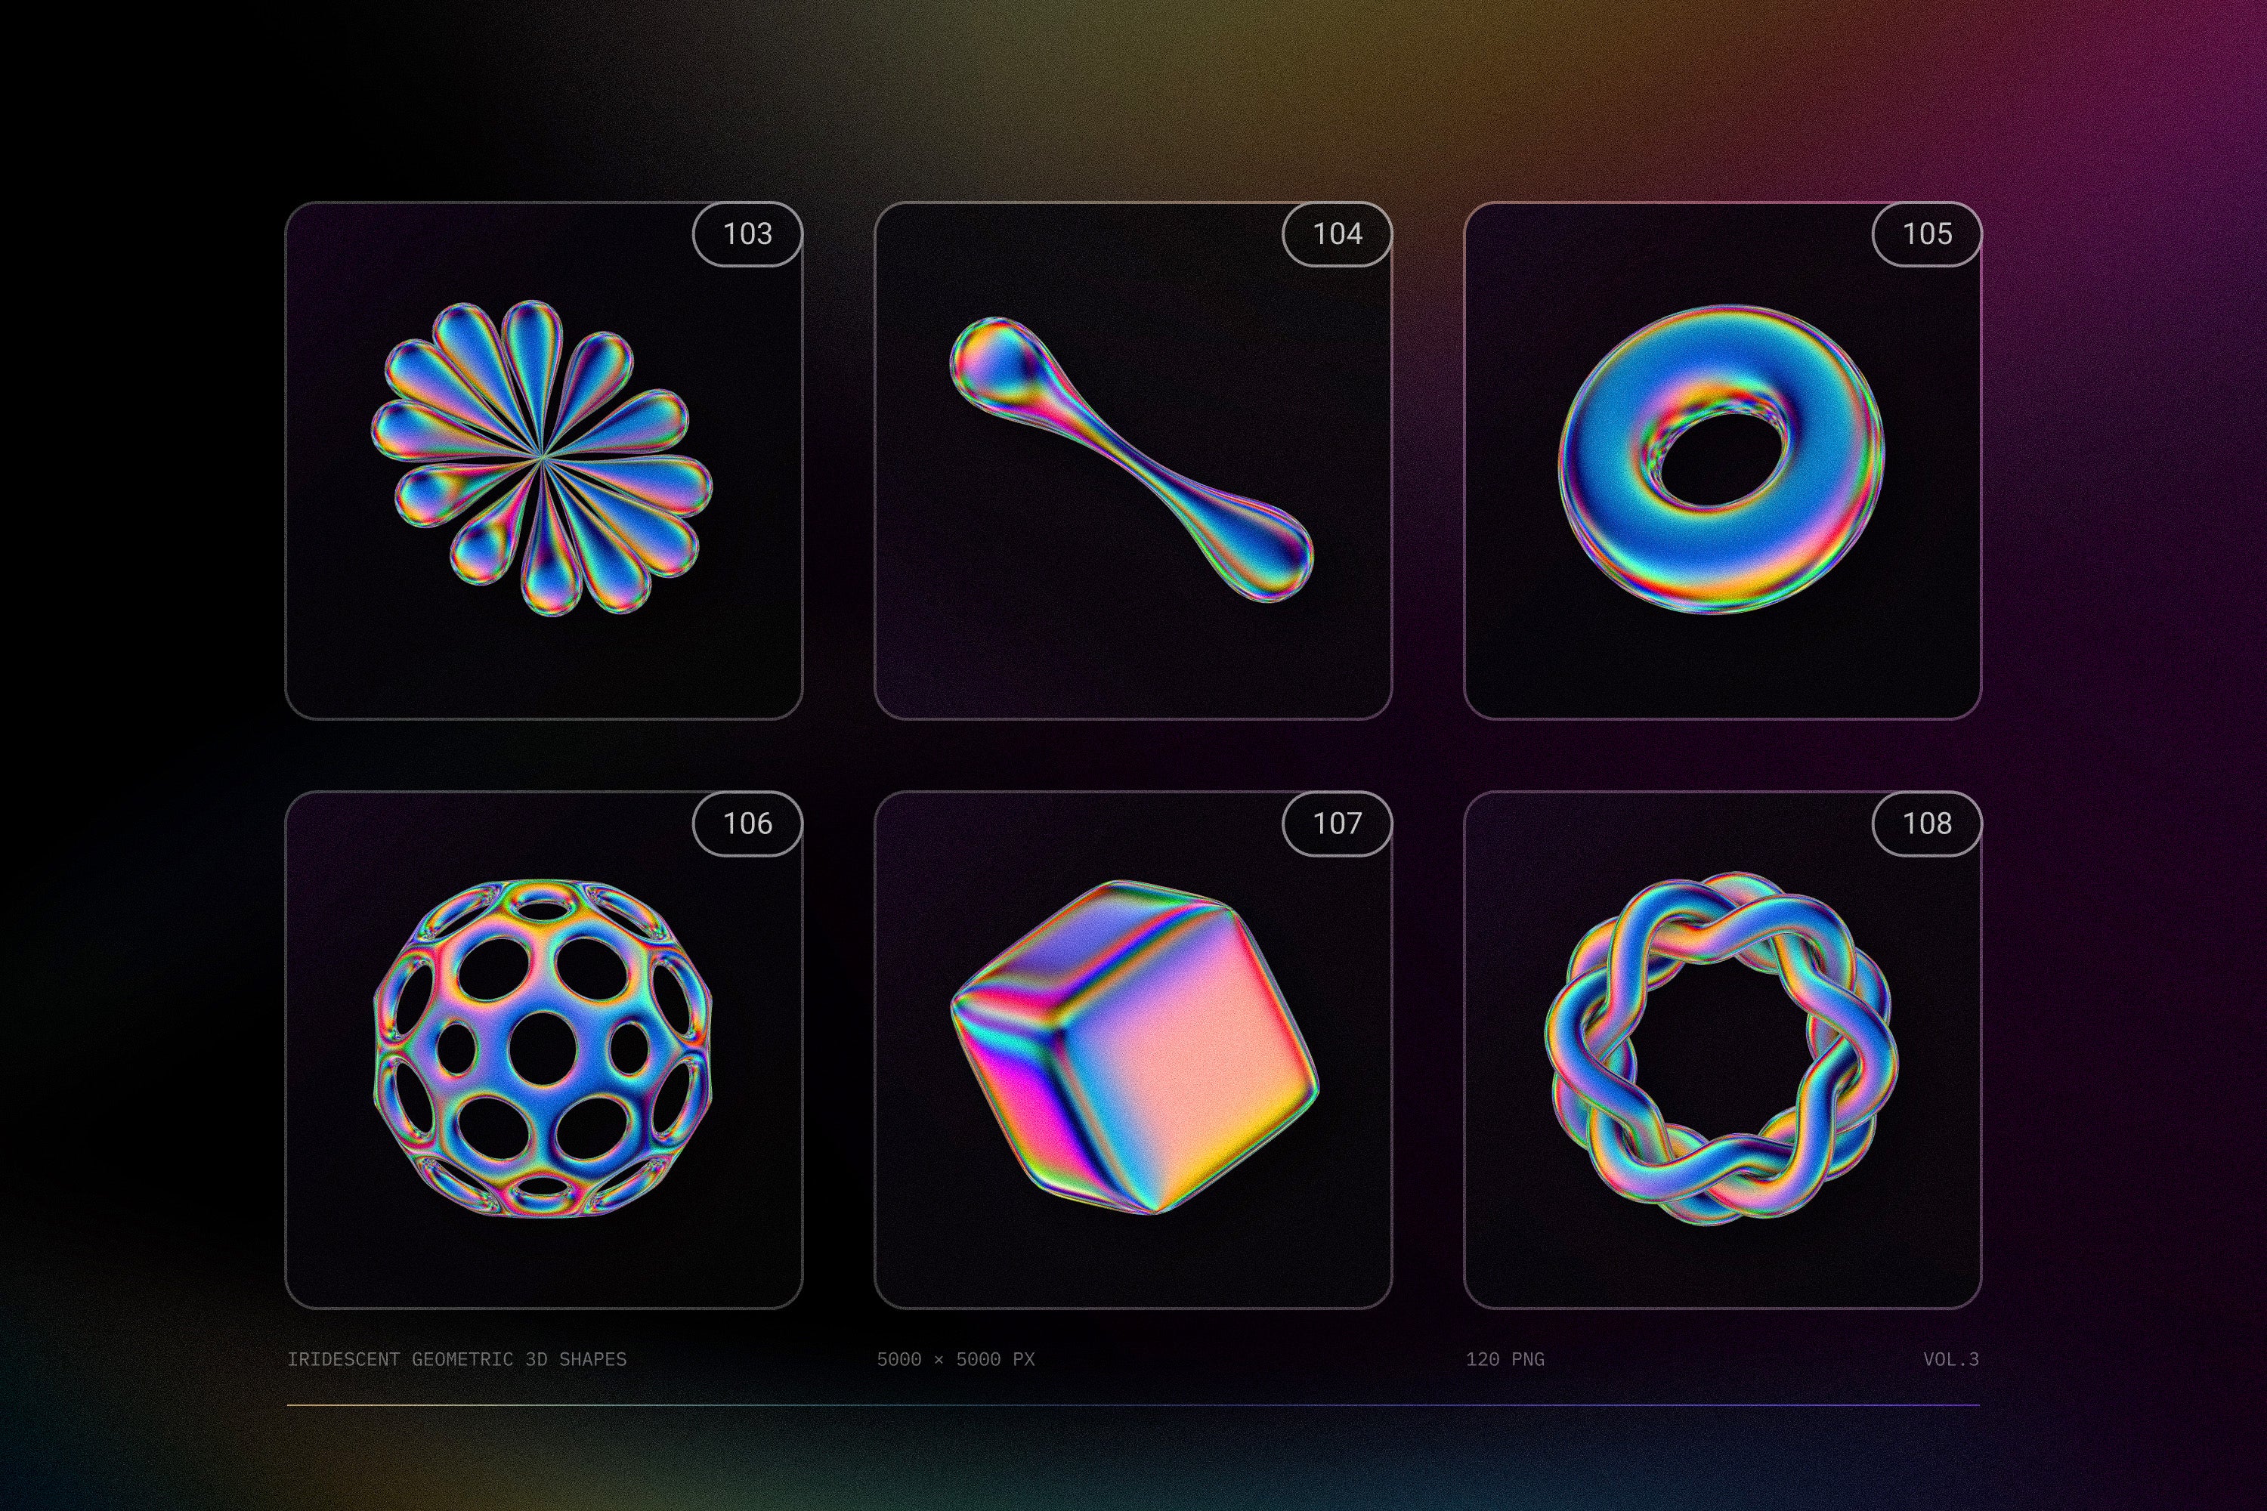Click the 120 PNG label
2267x1511 pixels.
click(1505, 1358)
